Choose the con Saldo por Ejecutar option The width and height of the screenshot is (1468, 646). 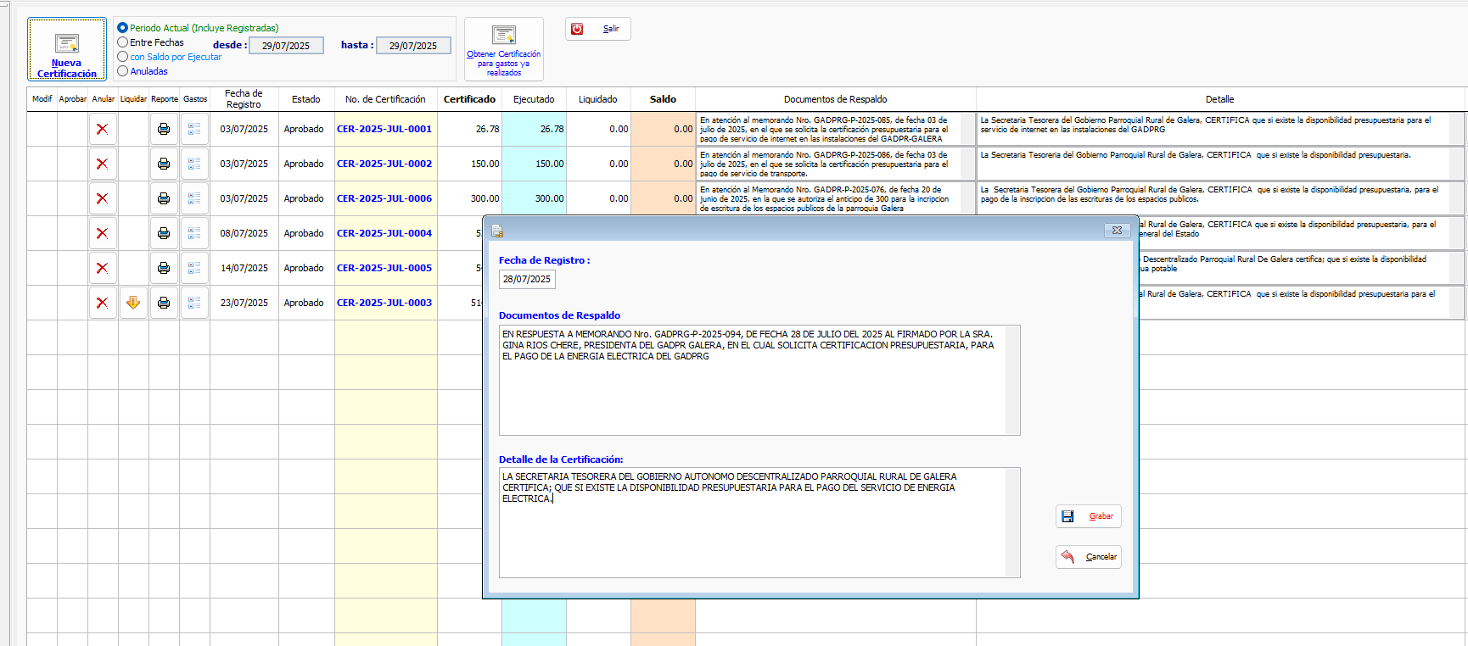123,57
